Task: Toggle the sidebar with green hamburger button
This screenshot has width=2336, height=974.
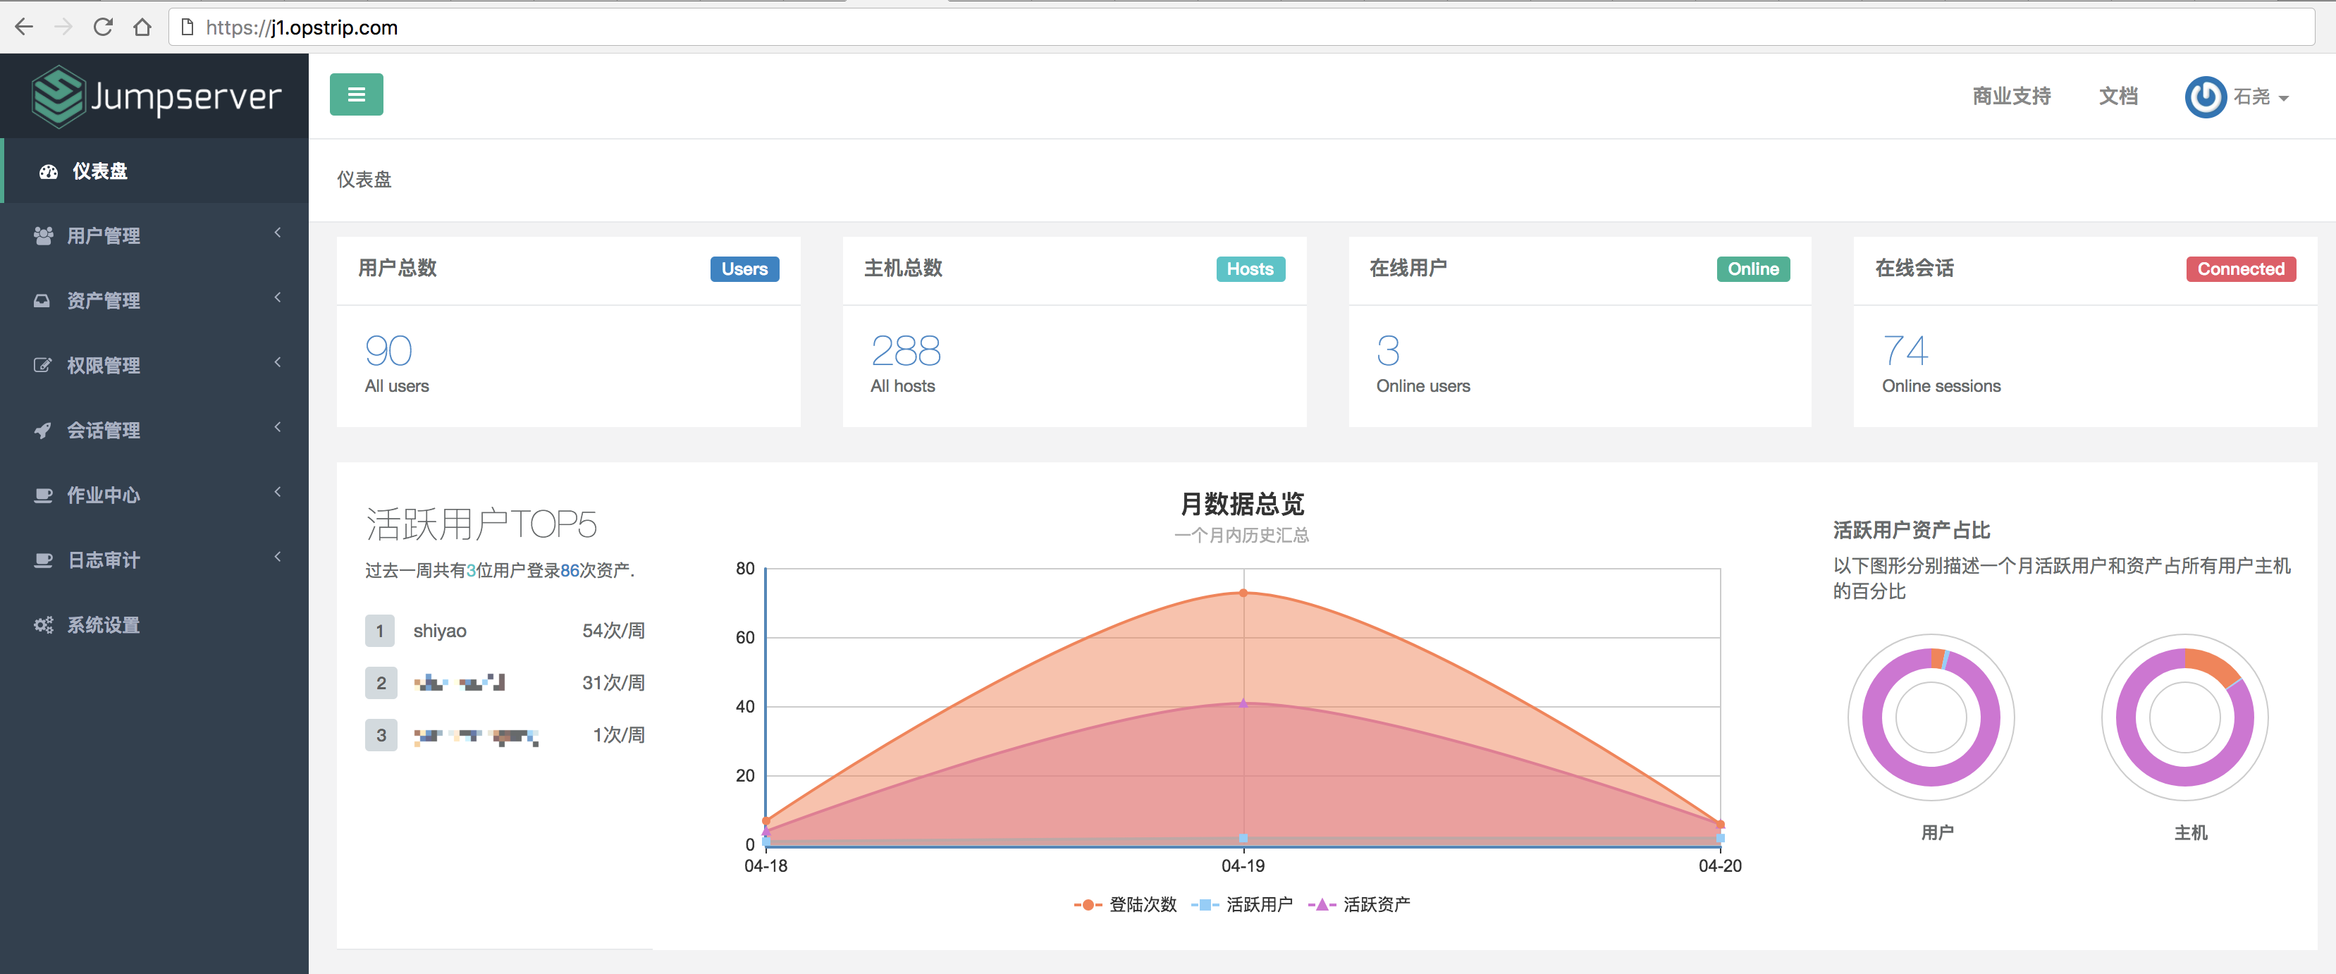Action: point(357,94)
